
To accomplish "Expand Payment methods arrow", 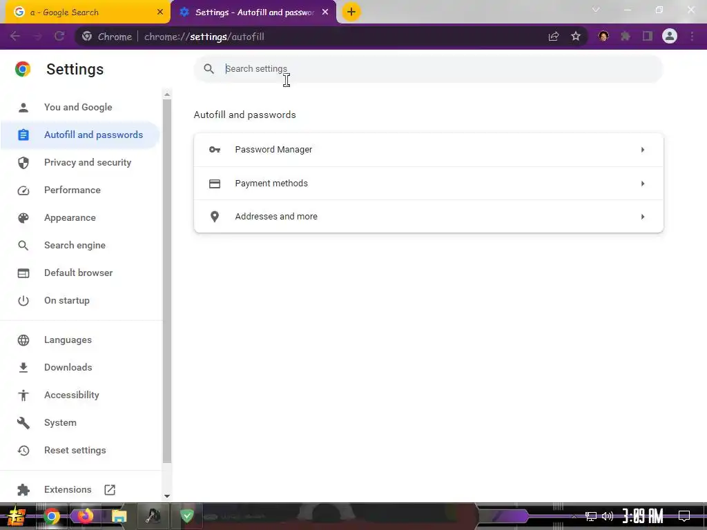I will tap(643, 184).
